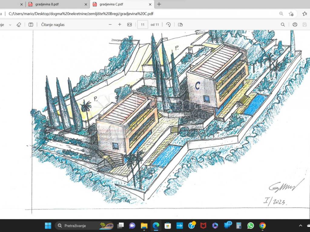Toggle Fit to width view
The height and width of the screenshot is (232, 310).
click(130, 25)
